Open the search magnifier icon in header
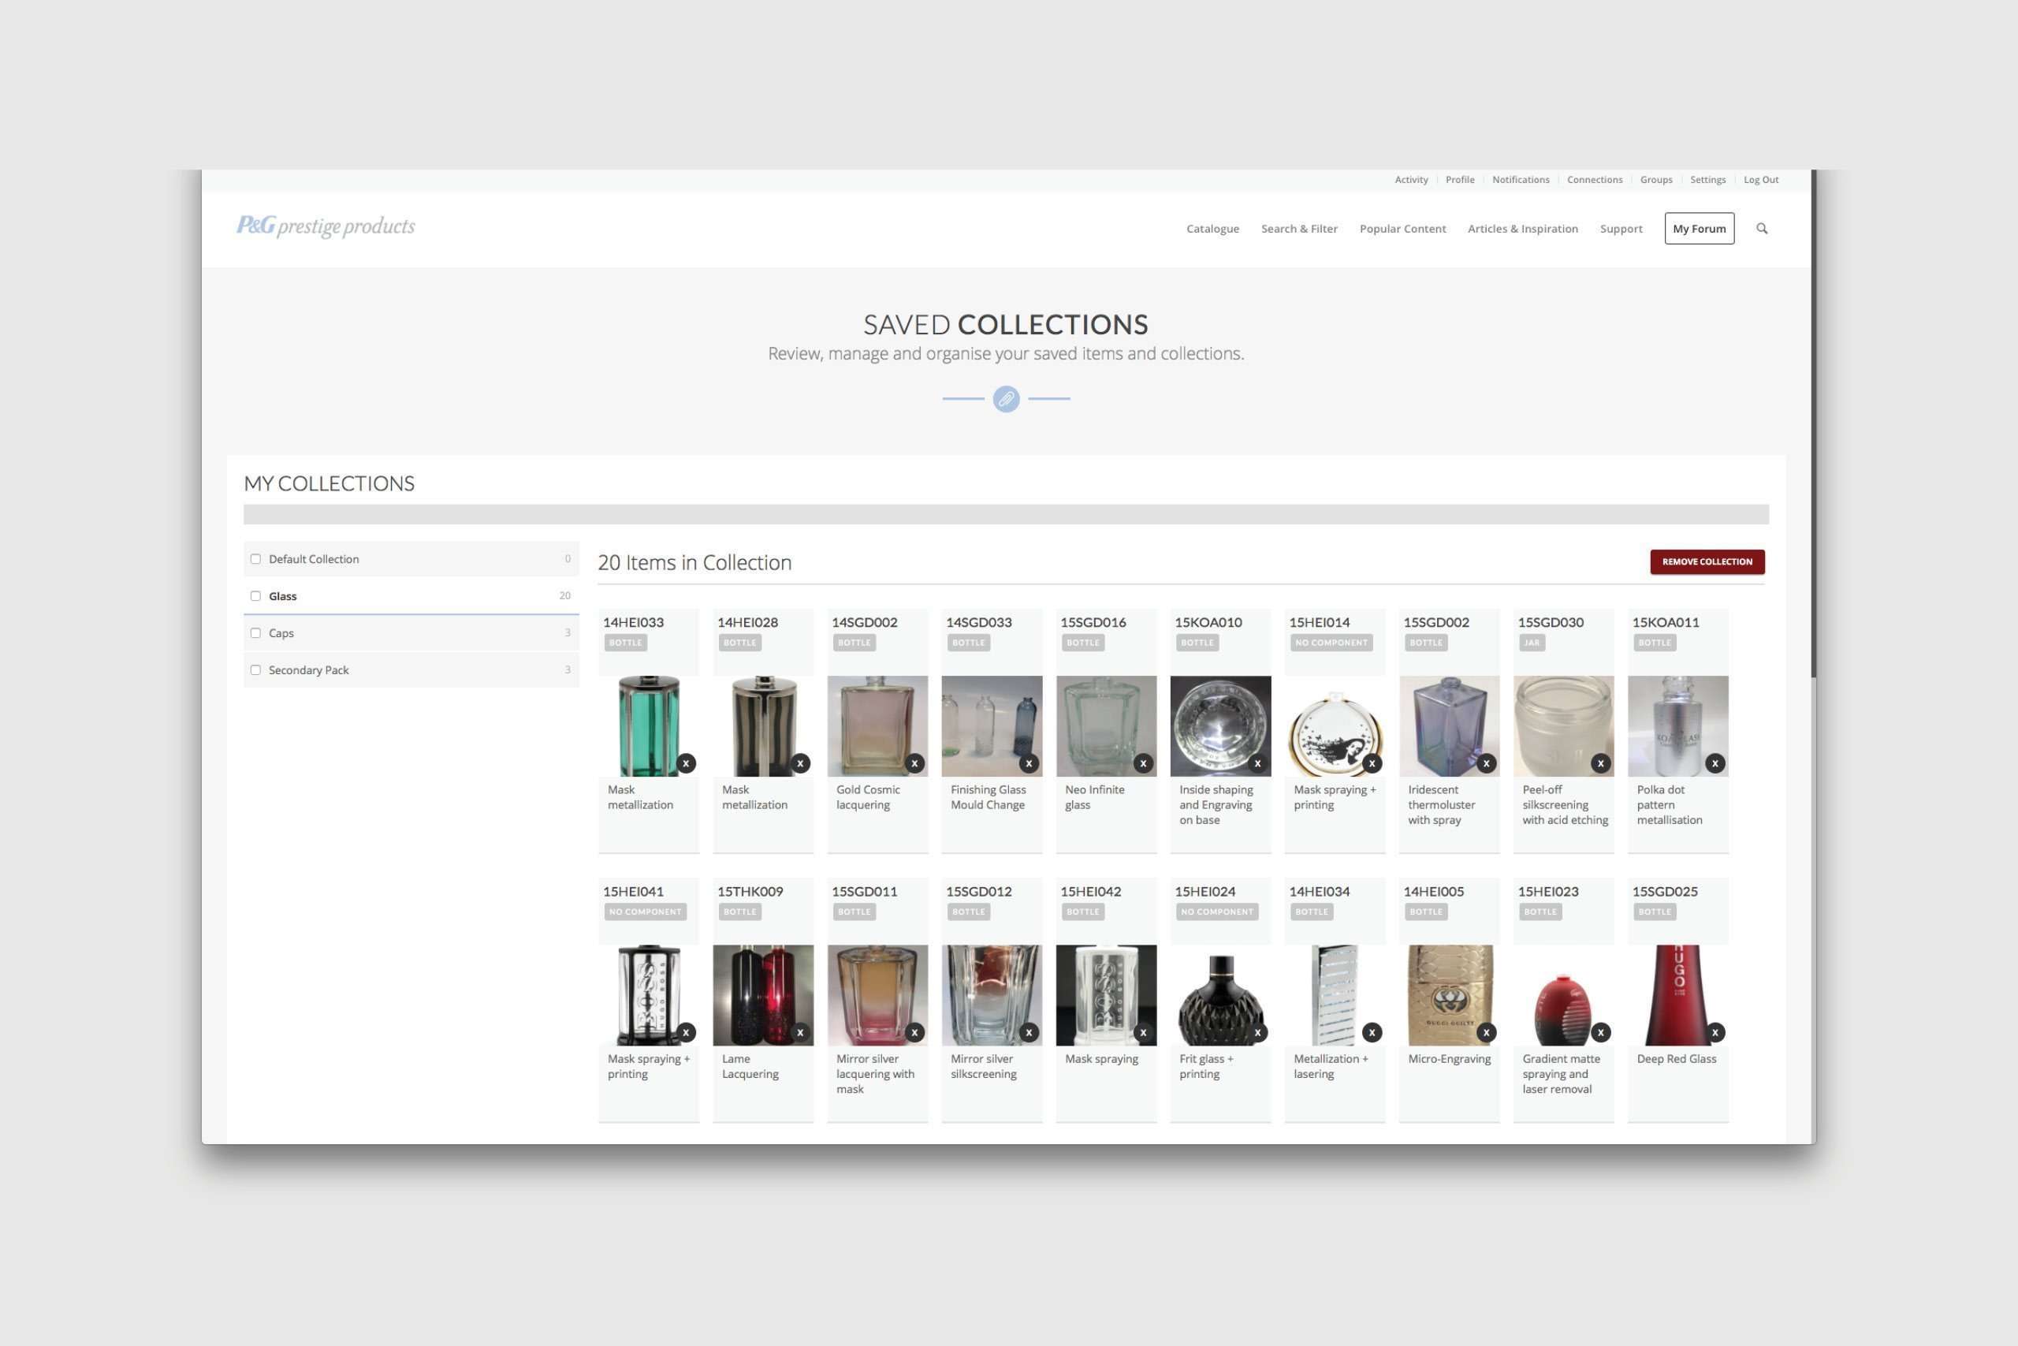This screenshot has height=1346, width=2018. 1762,229
